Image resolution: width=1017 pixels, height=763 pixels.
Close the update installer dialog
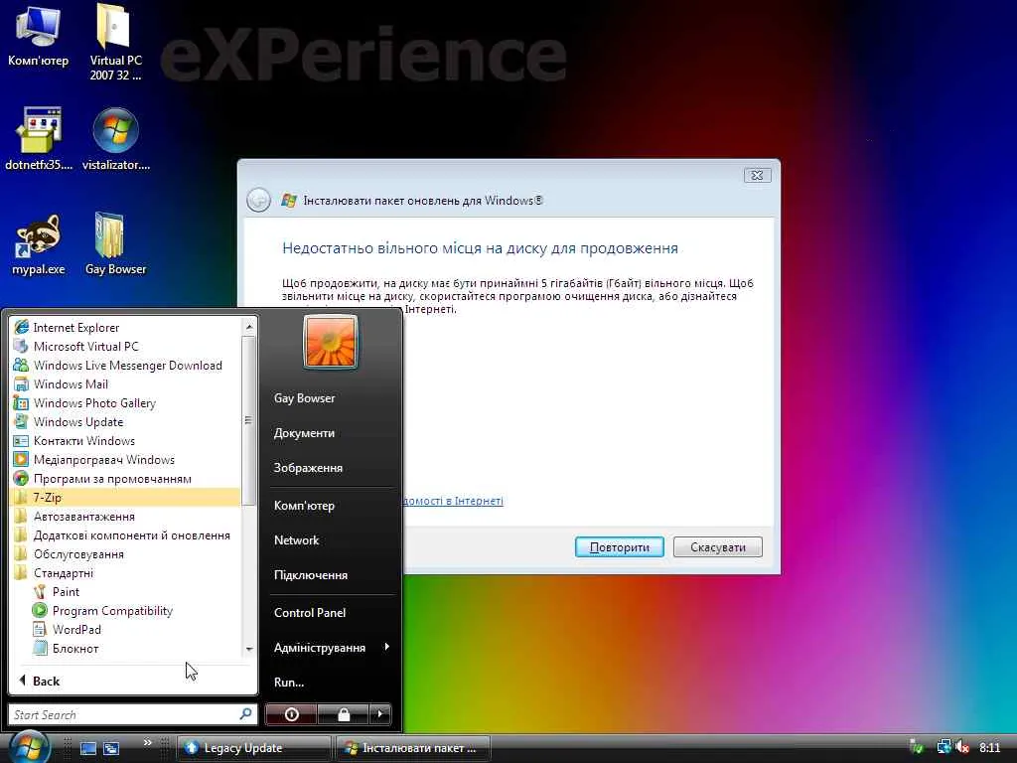point(757,175)
